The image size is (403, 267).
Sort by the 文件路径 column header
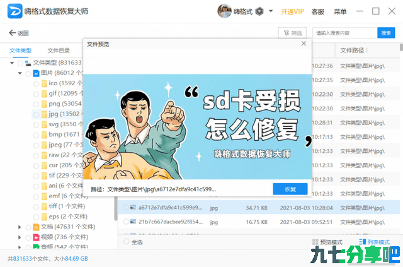(x=354, y=50)
